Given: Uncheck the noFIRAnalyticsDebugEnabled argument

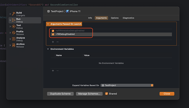Looking at the screenshot, I should coord(53,31).
